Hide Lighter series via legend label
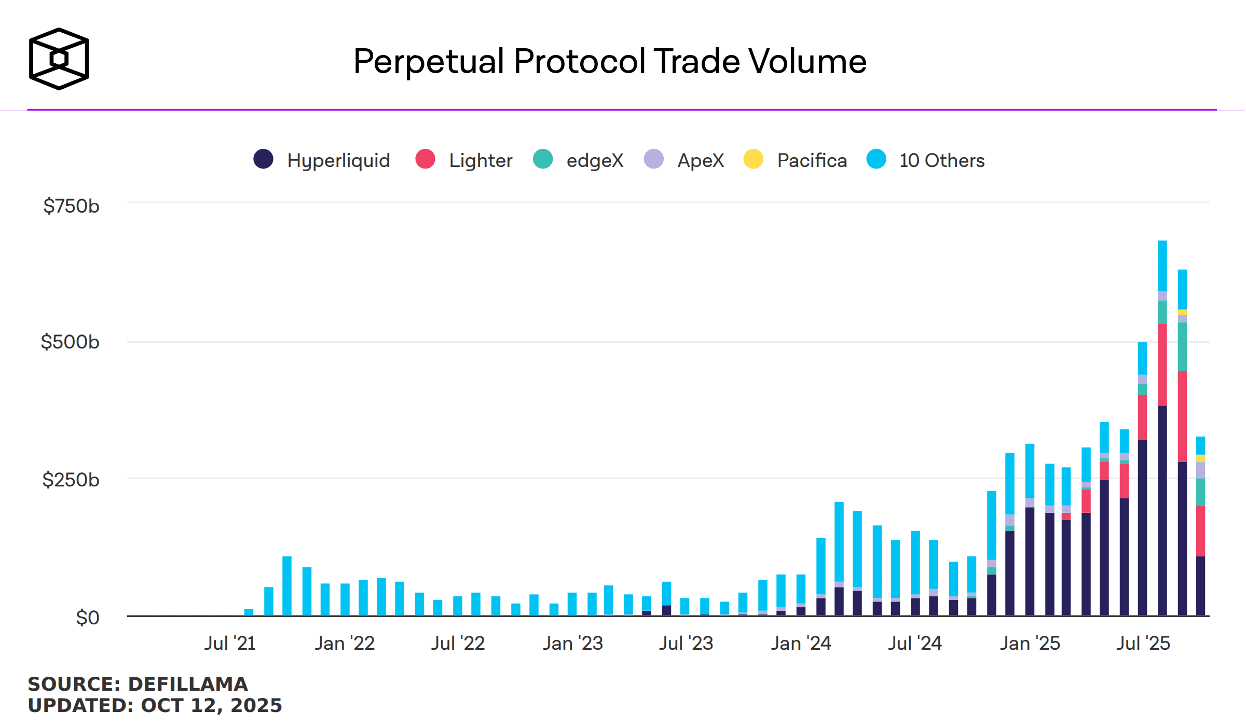Image resolution: width=1246 pixels, height=726 pixels. point(481,161)
